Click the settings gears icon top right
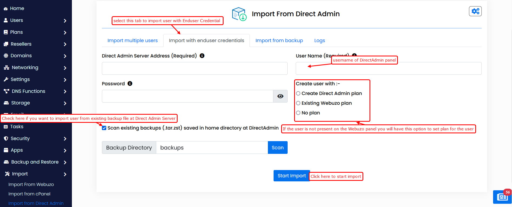 click(x=475, y=11)
